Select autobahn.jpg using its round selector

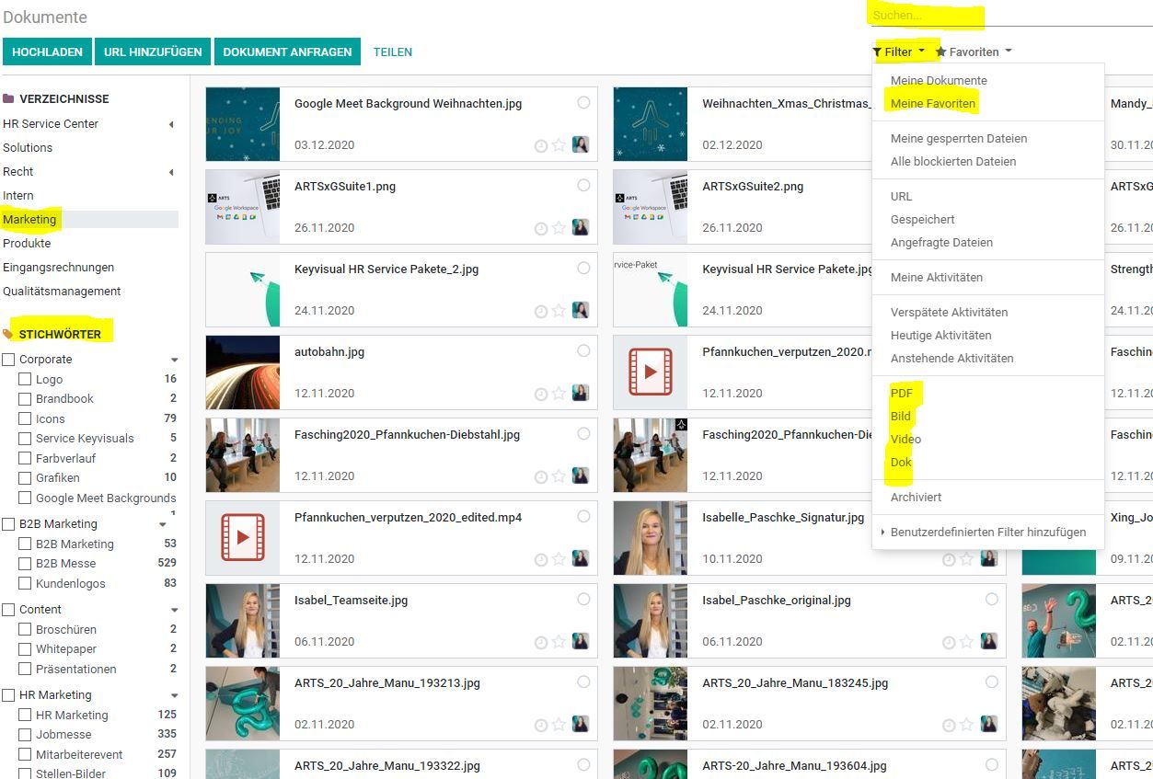(x=583, y=350)
